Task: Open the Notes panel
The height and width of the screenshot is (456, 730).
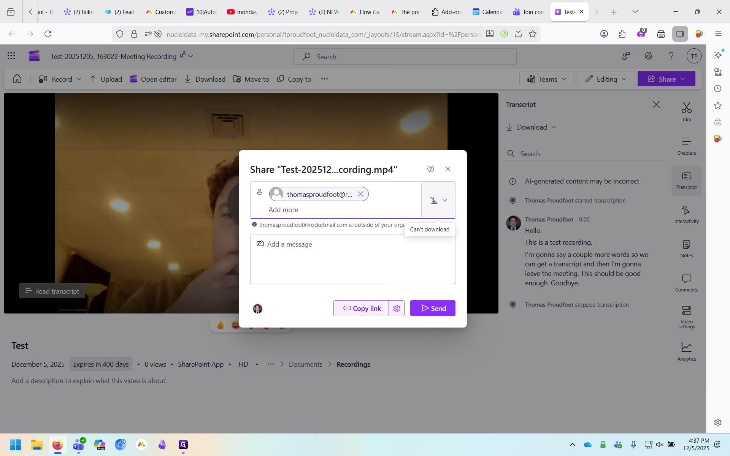Action: (686, 249)
